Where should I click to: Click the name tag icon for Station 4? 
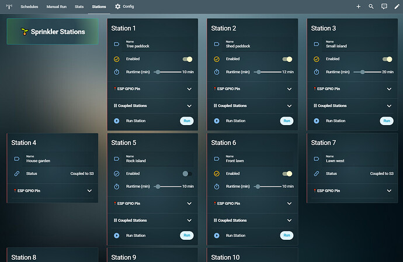point(17,159)
